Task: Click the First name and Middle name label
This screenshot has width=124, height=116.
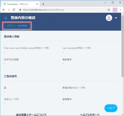Action: point(27,48)
